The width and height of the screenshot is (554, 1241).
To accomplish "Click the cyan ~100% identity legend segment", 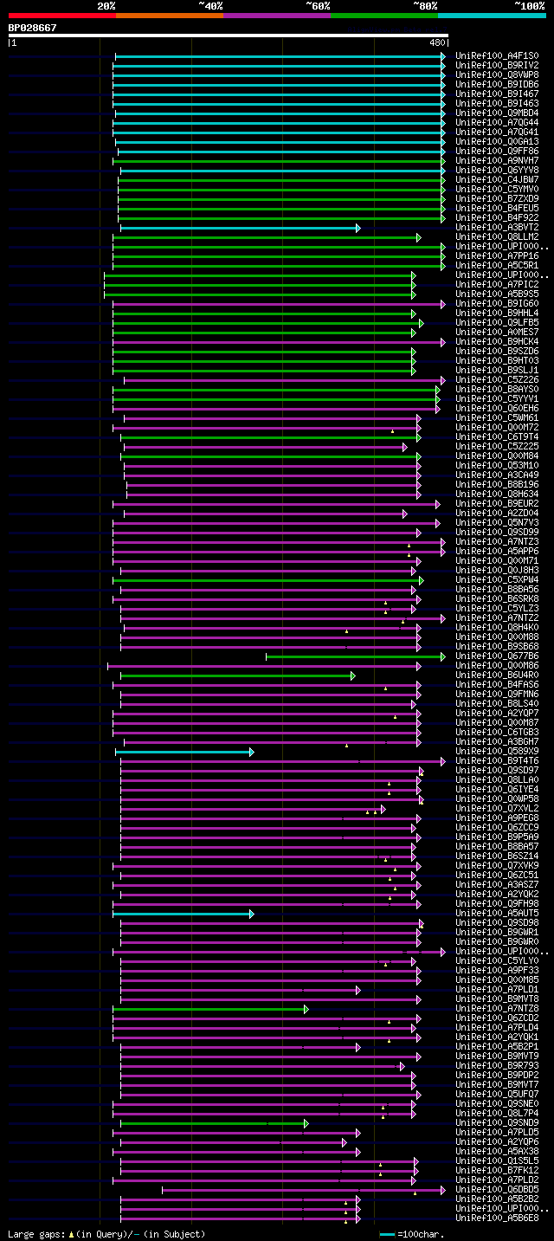I will [492, 15].
